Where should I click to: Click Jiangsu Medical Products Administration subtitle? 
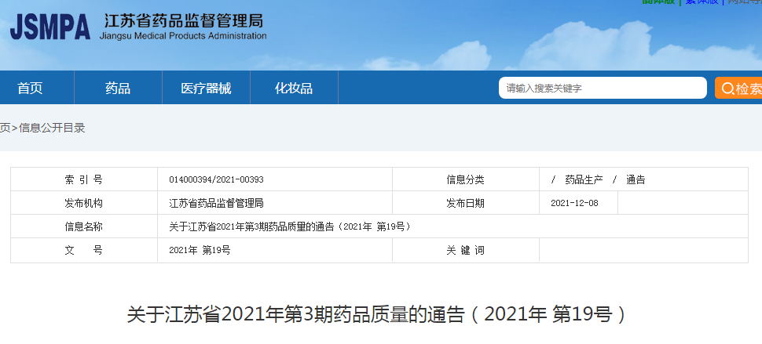183,36
